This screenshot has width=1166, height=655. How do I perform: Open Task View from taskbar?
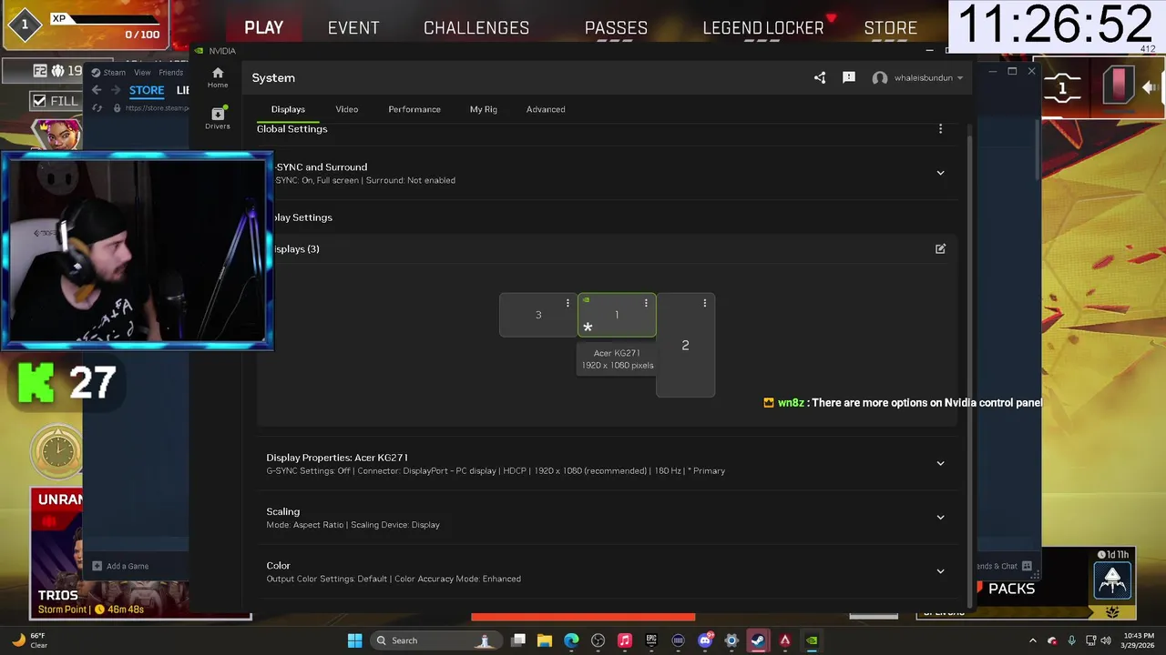pos(518,640)
